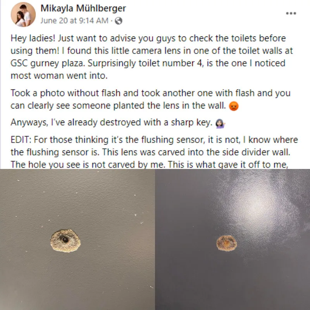Click the black camera lens in left photo
The width and height of the screenshot is (310, 310).
tap(65, 240)
